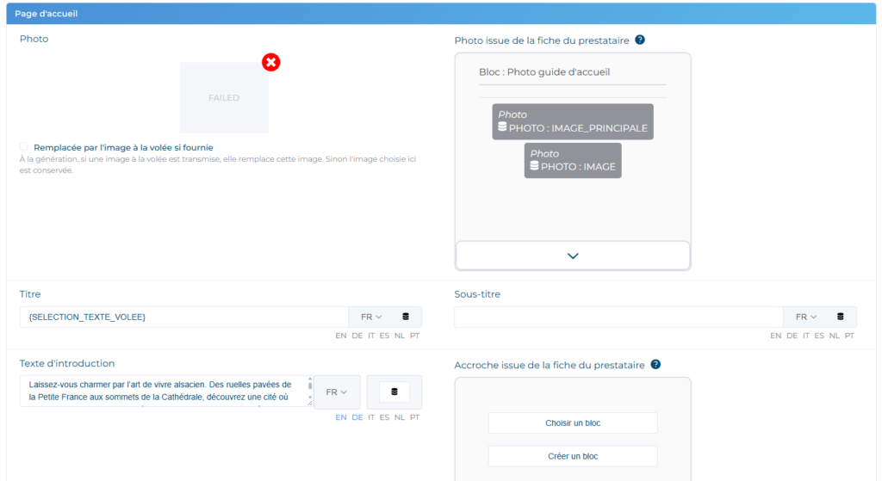The width and height of the screenshot is (882, 481).
Task: Select EN language under Sous-titre
Action: point(776,336)
